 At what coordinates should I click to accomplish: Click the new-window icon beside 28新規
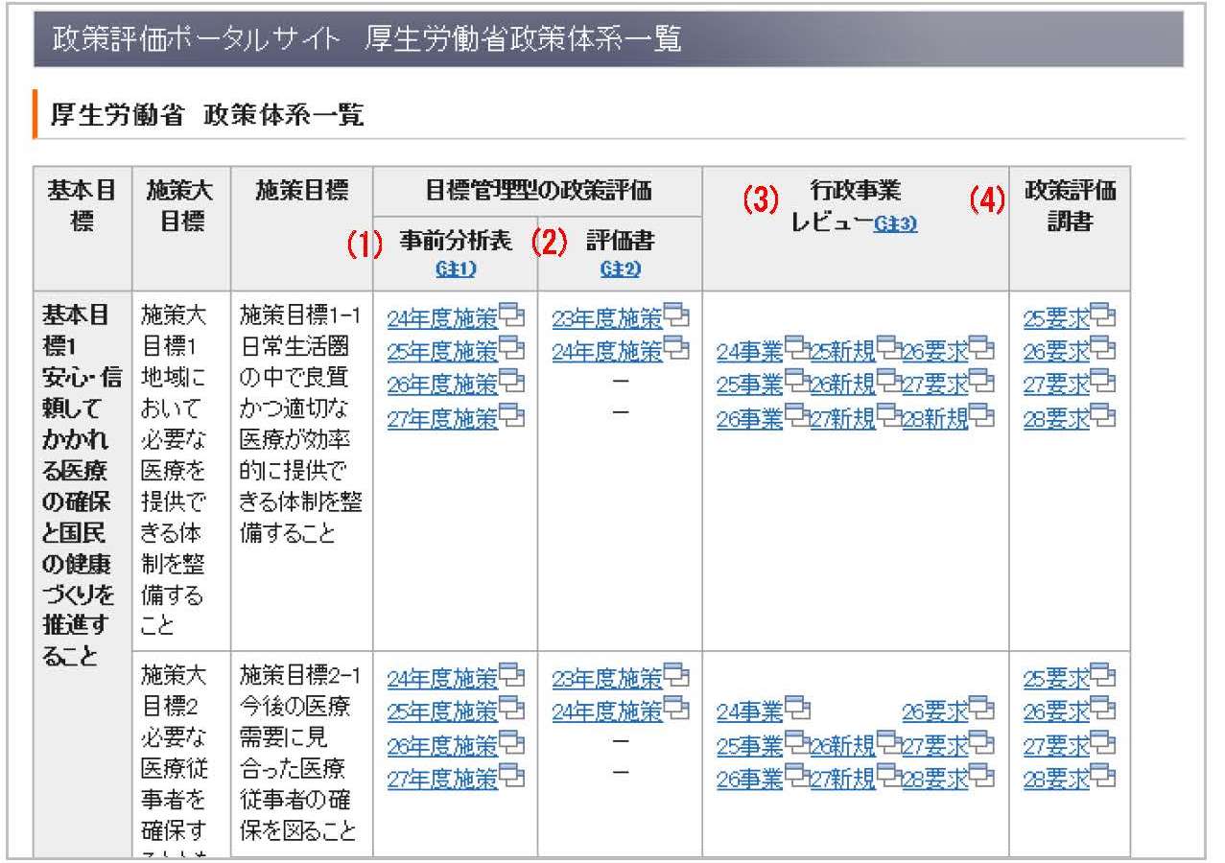coord(981,417)
